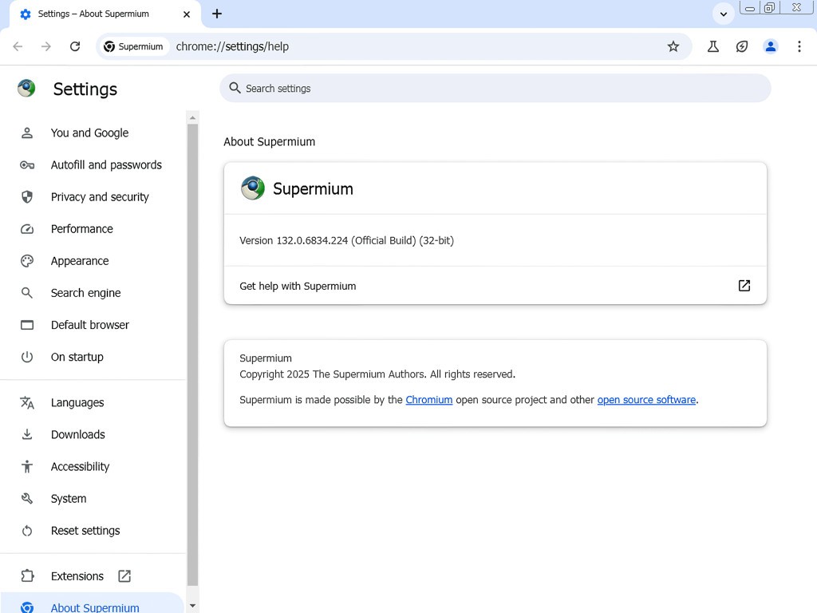
Task: Open the tab search dropdown arrow
Action: coord(723,14)
